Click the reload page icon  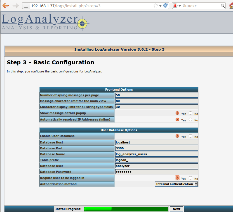pyautogui.click(x=165, y=6)
